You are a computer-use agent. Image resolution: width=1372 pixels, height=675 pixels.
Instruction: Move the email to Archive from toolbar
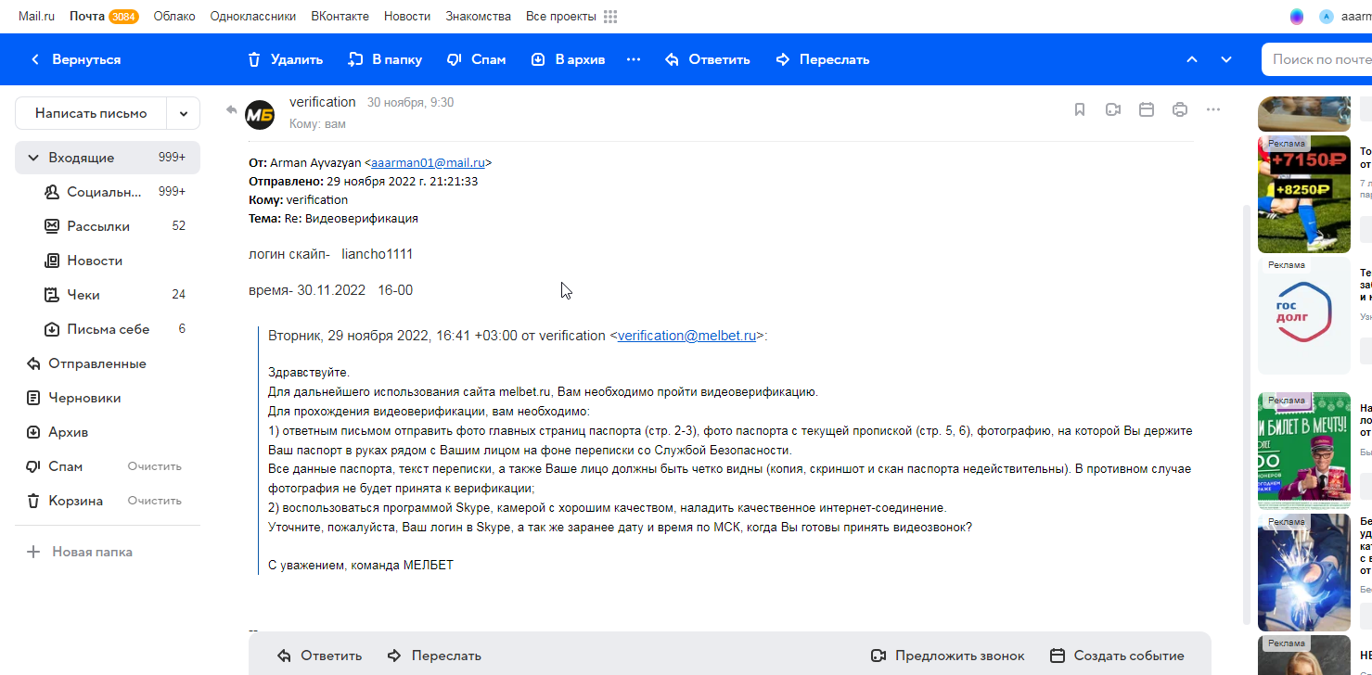tap(568, 59)
